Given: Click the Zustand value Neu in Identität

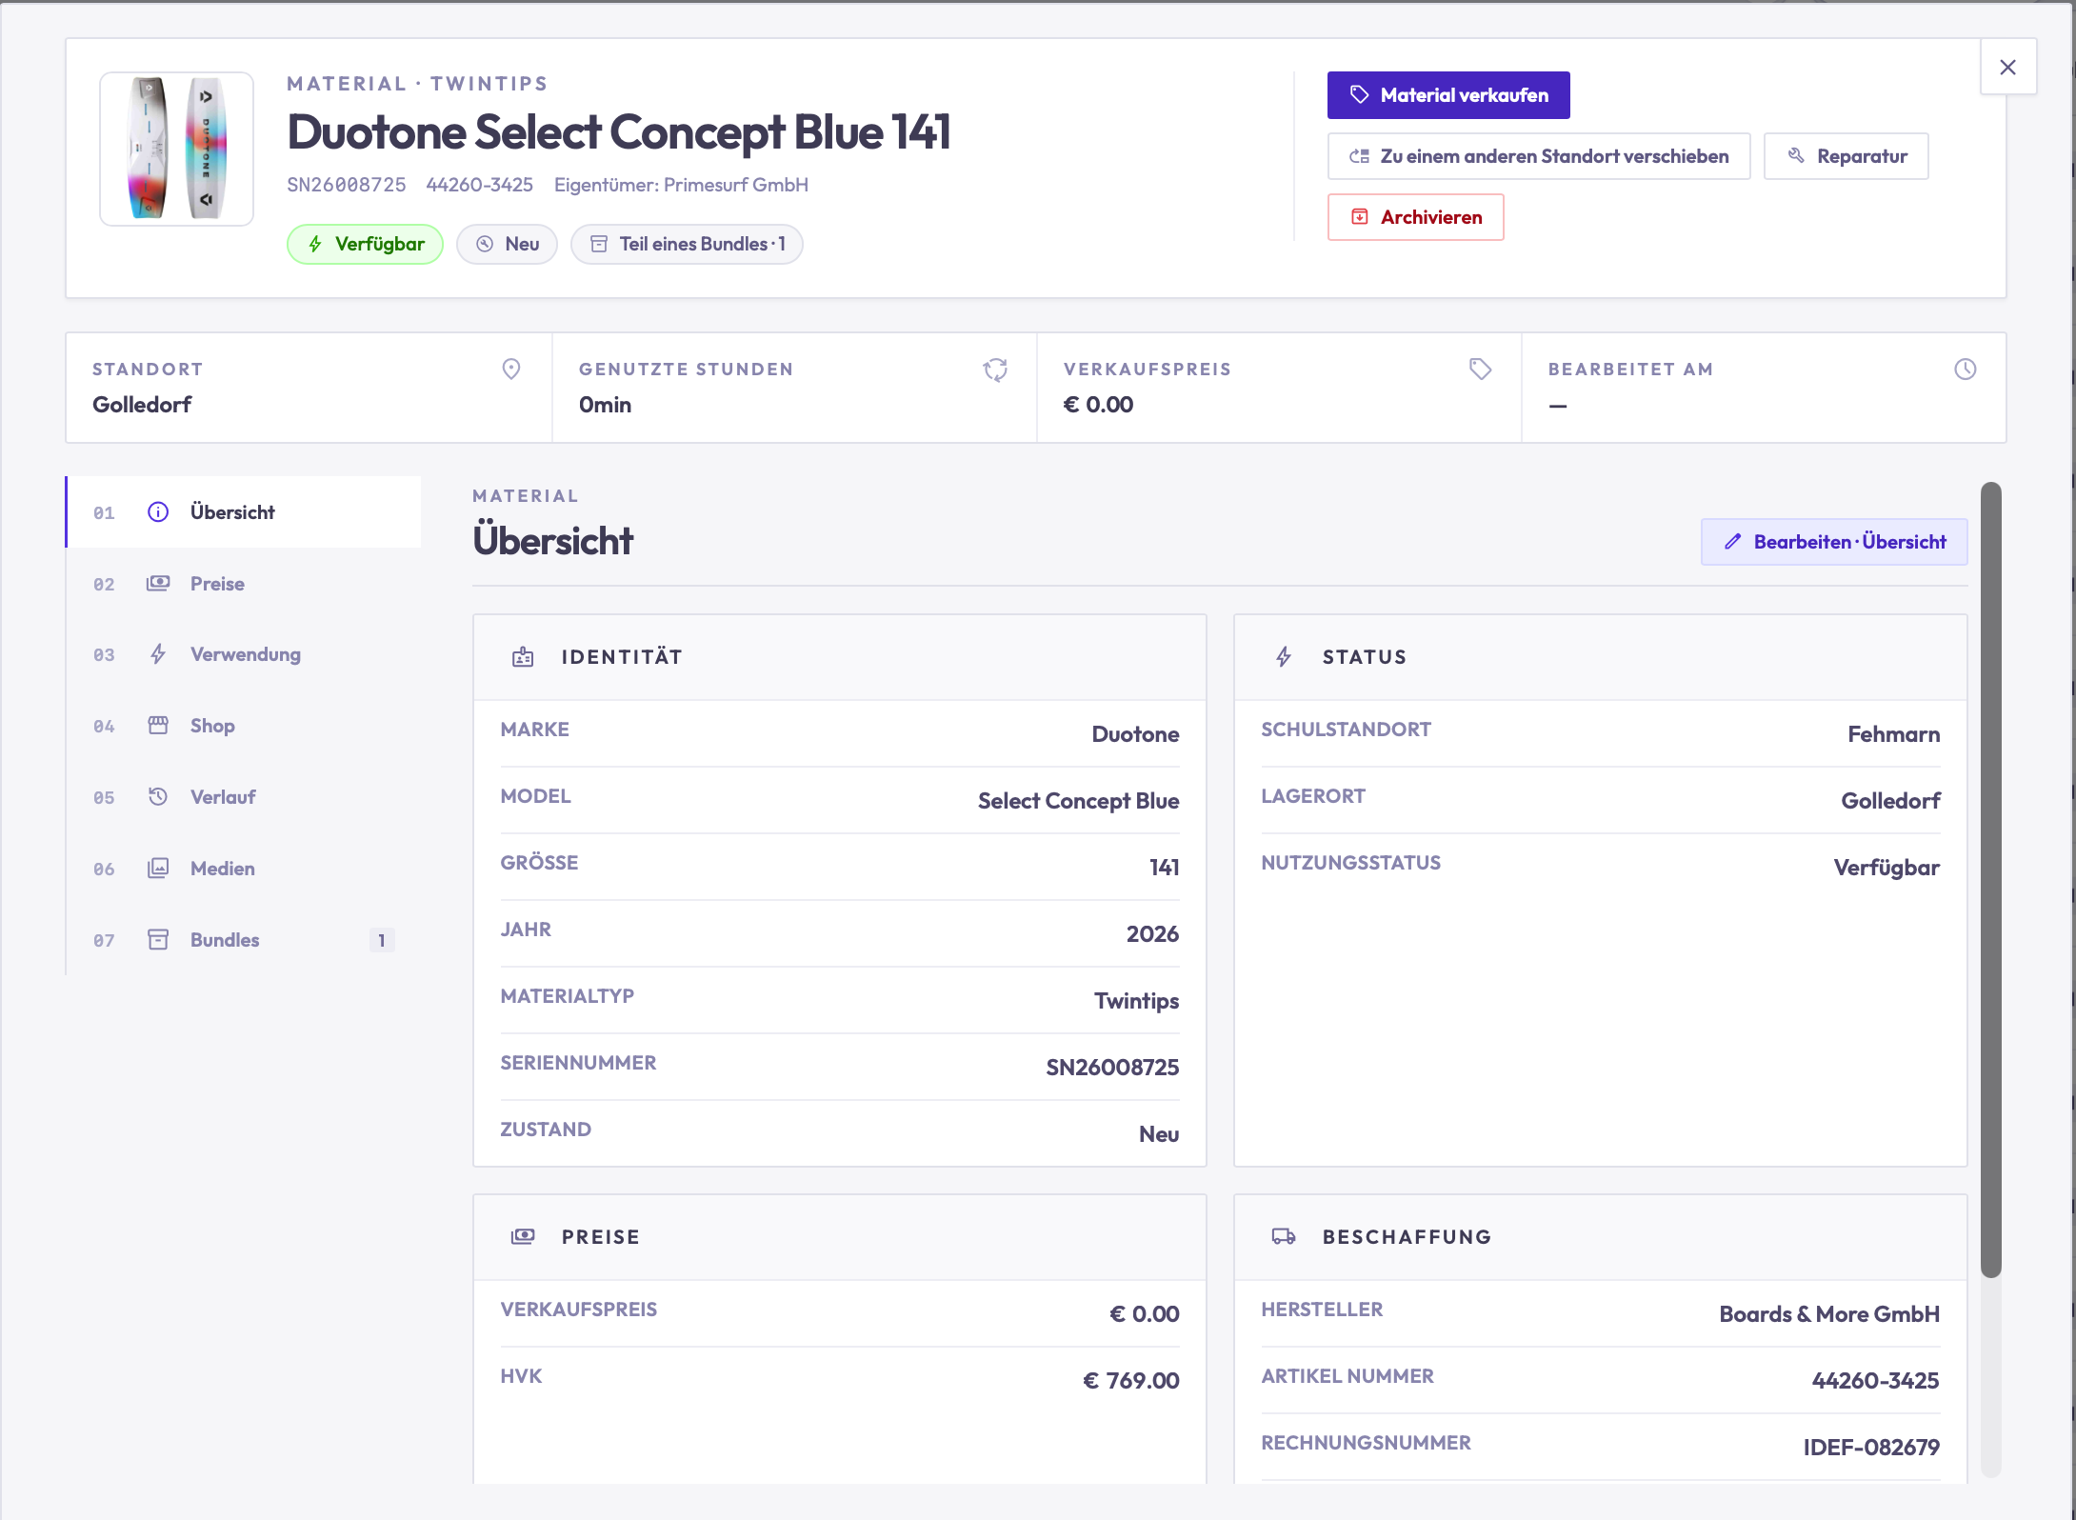Looking at the screenshot, I should pos(1159,1134).
